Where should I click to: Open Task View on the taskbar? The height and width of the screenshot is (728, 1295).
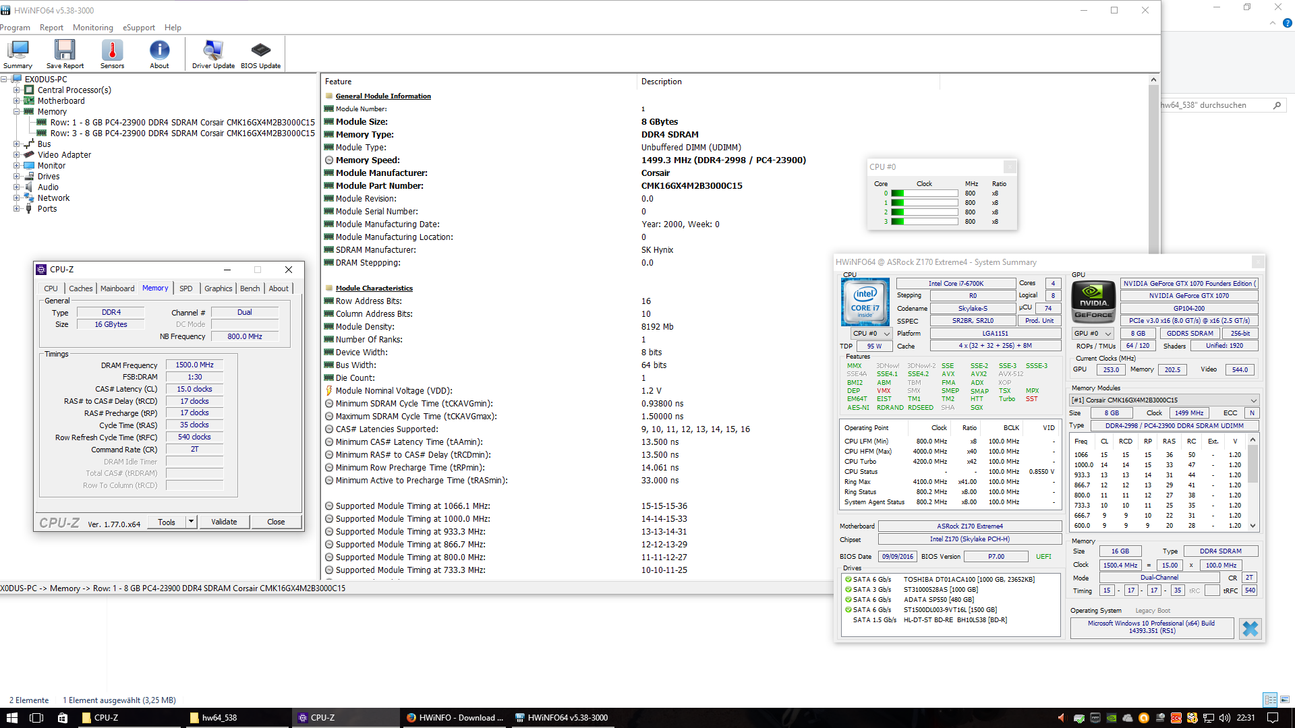[x=36, y=718]
